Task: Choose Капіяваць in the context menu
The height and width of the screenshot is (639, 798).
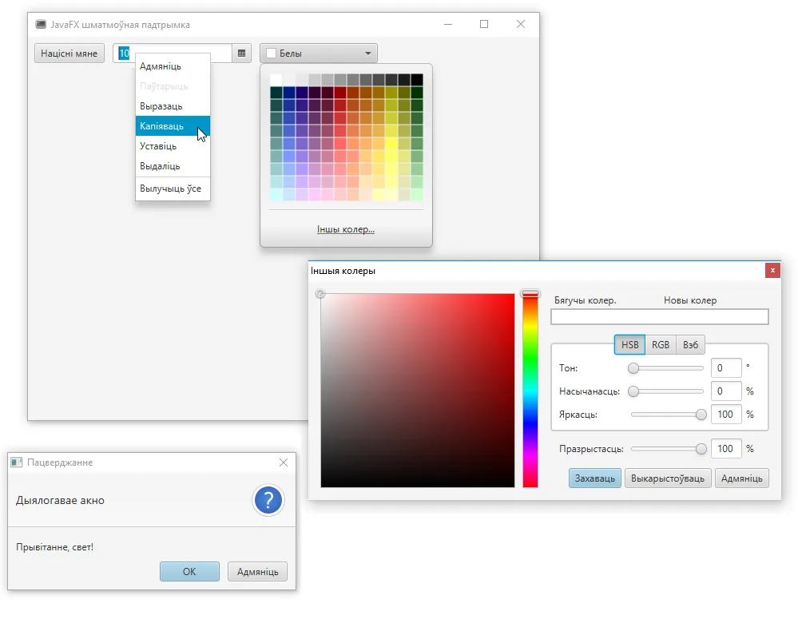Action: (173, 126)
